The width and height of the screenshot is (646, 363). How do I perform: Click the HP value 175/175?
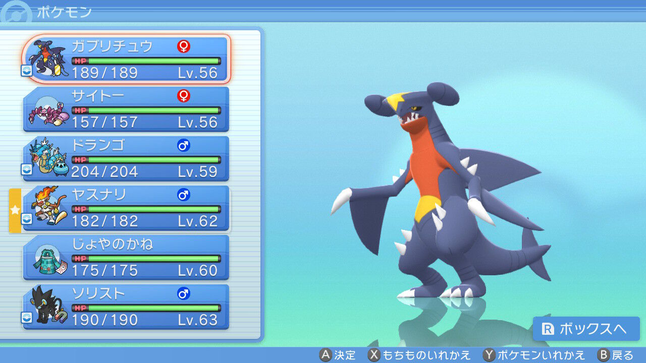(x=104, y=270)
